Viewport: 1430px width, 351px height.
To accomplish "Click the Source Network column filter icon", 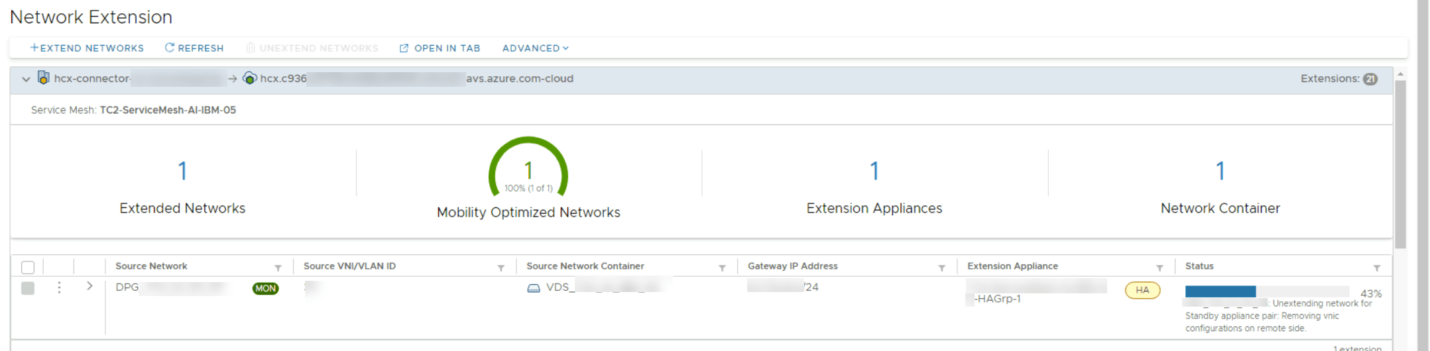I will pyautogui.click(x=278, y=268).
